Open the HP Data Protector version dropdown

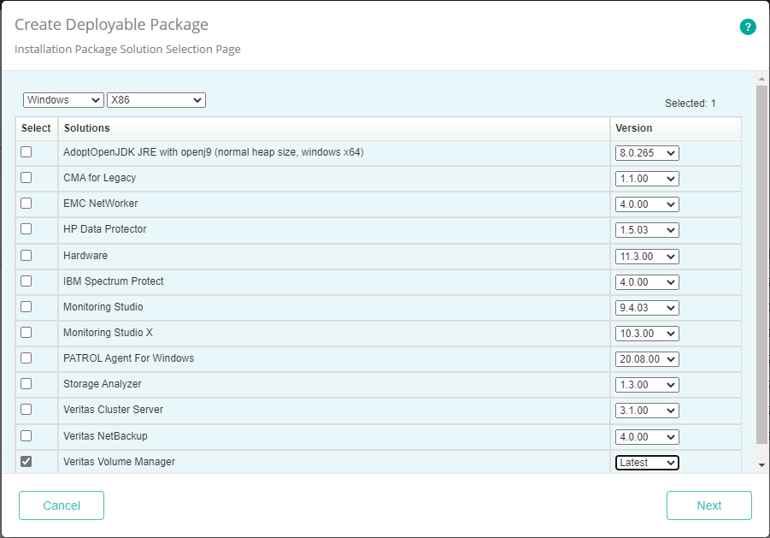pos(646,229)
